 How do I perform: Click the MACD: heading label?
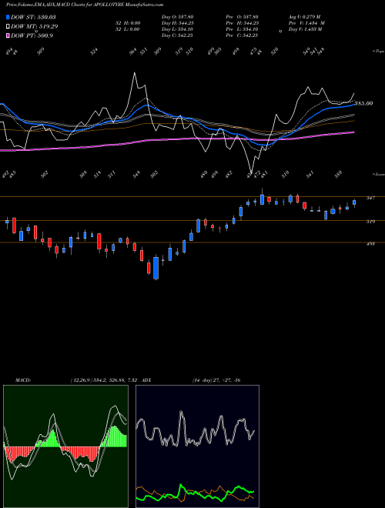23,380
